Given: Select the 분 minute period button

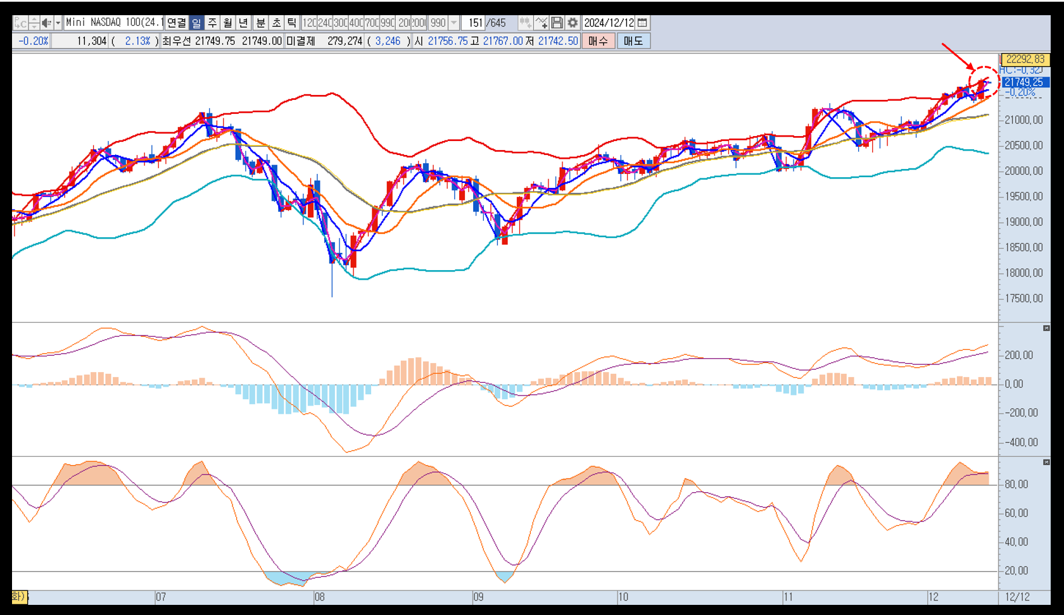Looking at the screenshot, I should tap(260, 23).
